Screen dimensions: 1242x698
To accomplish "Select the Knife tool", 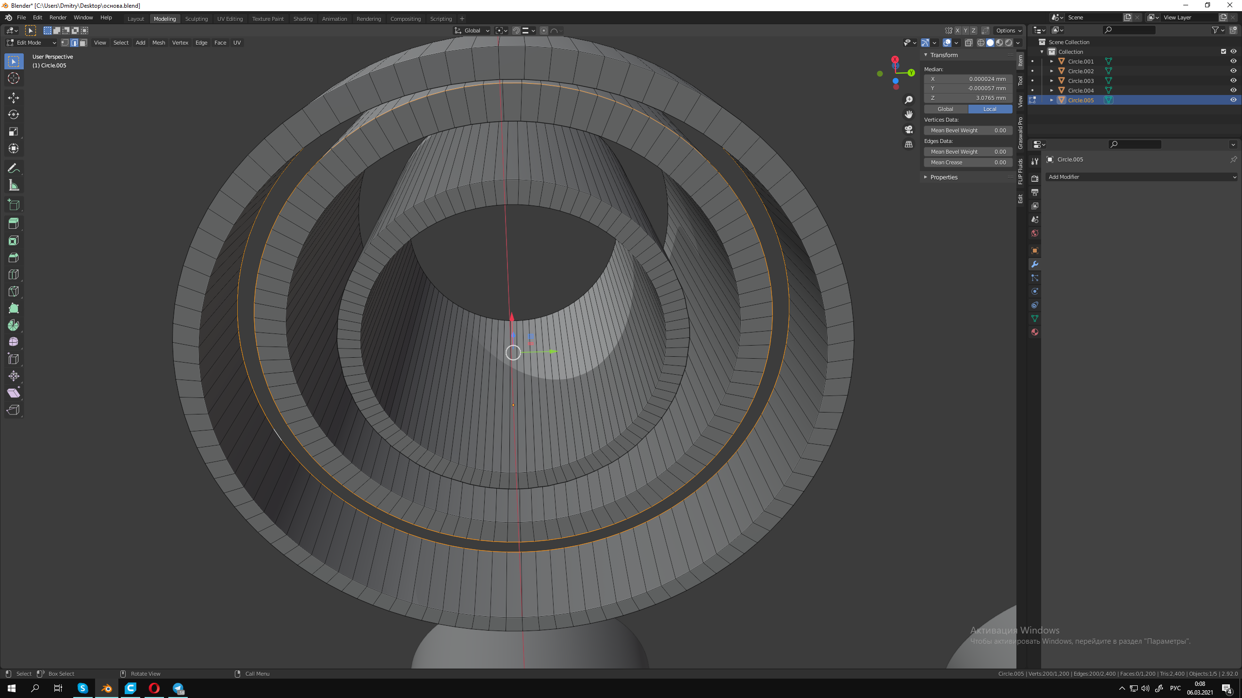I will (14, 292).
